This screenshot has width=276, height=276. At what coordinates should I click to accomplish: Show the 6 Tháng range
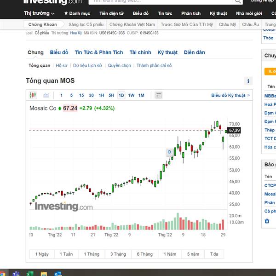coord(145,254)
